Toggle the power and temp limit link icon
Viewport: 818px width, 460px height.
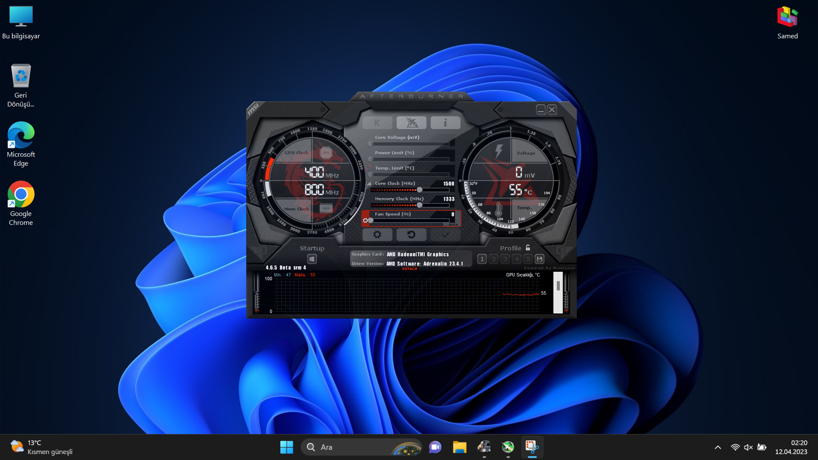pos(368,167)
